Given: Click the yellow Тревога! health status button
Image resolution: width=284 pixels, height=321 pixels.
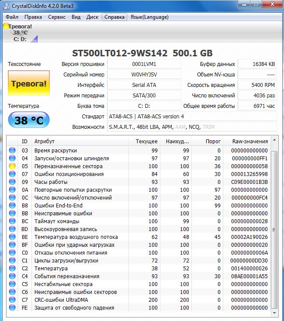Looking at the screenshot, I should tap(29, 83).
